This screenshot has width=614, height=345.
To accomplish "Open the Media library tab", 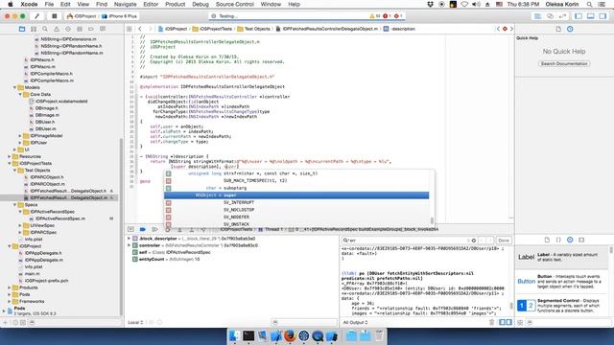I will 581,240.
